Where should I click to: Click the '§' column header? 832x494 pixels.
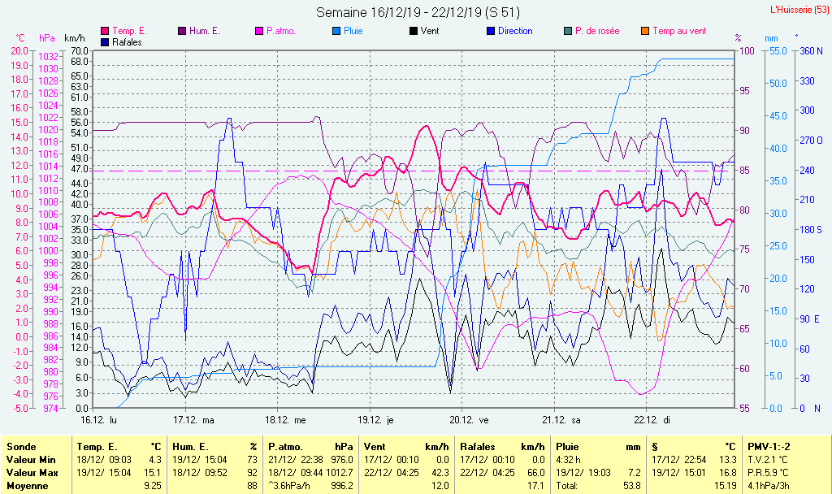[655, 448]
